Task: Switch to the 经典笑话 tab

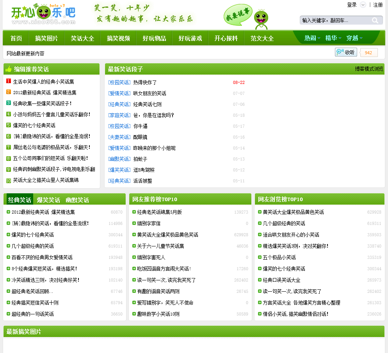Action: pos(20,200)
